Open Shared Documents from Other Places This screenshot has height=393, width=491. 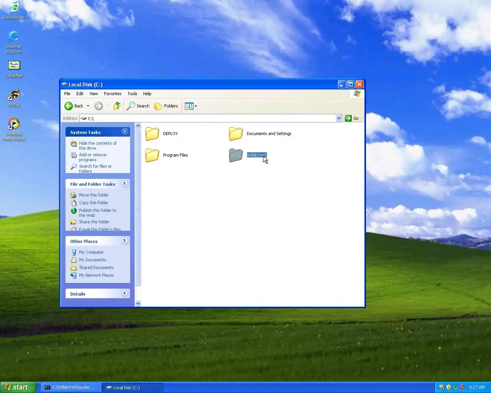[96, 268]
